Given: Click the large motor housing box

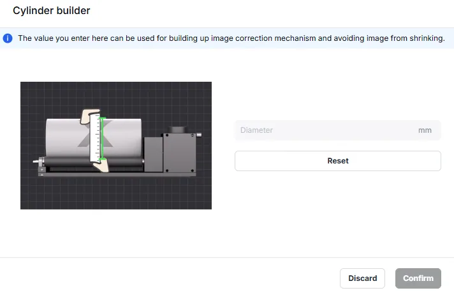Looking at the screenshot, I should click(180, 153).
